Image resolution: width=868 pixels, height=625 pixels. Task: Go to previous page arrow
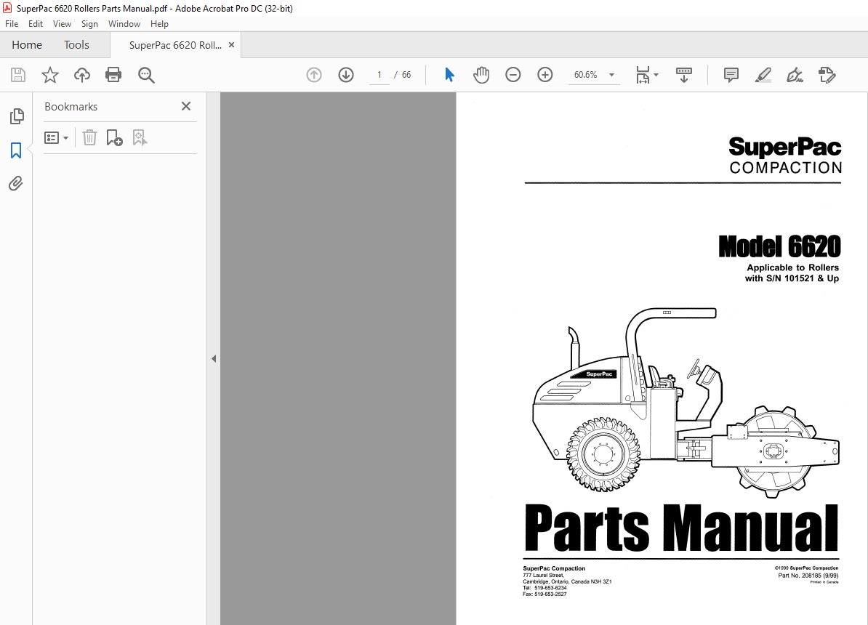pyautogui.click(x=314, y=75)
